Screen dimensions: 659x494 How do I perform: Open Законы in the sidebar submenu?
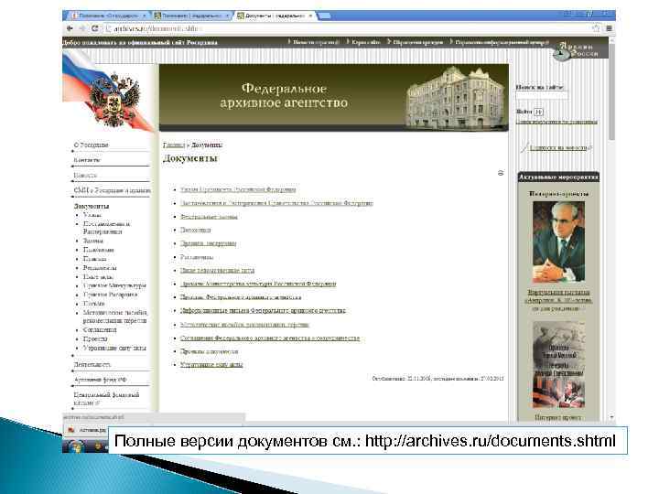(93, 241)
